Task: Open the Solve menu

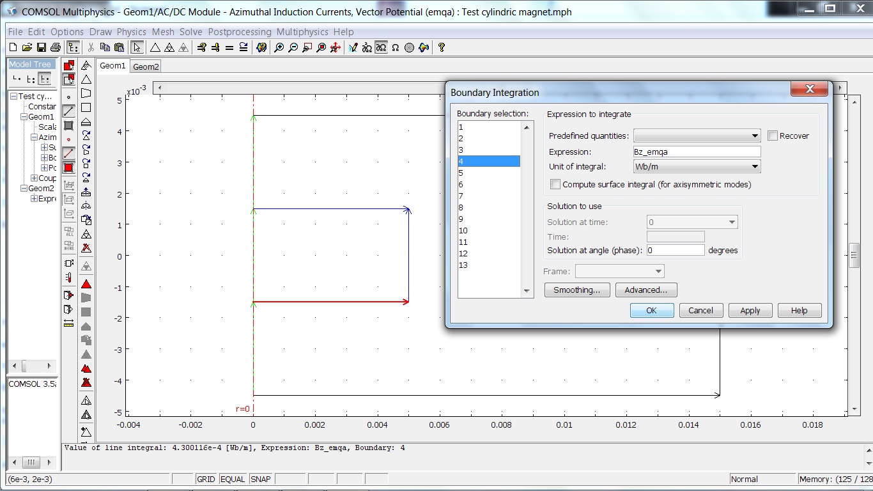Action: coord(191,32)
